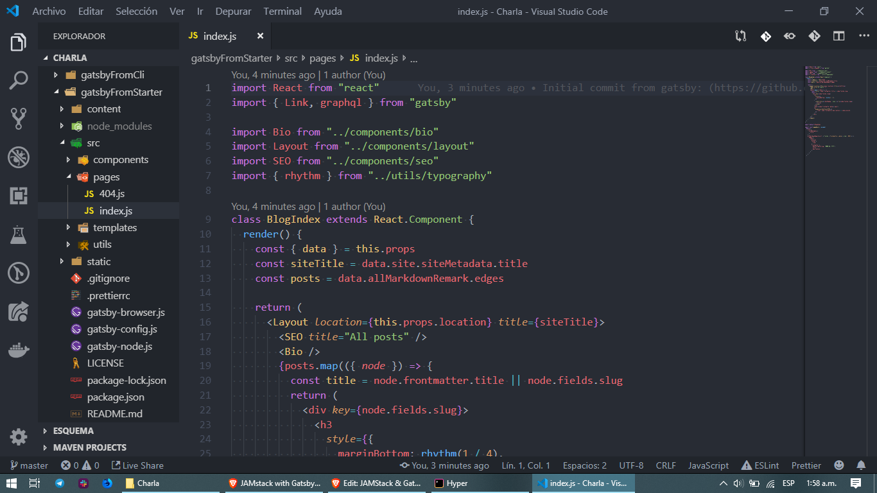The height and width of the screenshot is (493, 877).
Task: Change indentation via Espacios: 2
Action: (584, 465)
